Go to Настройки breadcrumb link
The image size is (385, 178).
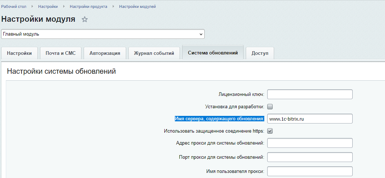click(x=48, y=7)
